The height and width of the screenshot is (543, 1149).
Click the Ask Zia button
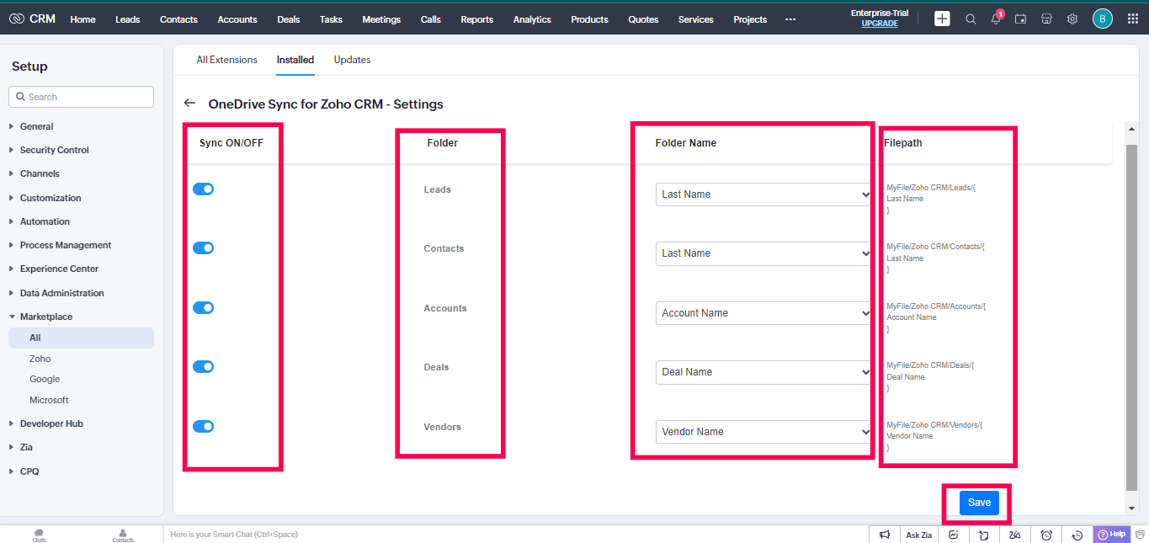918,535
